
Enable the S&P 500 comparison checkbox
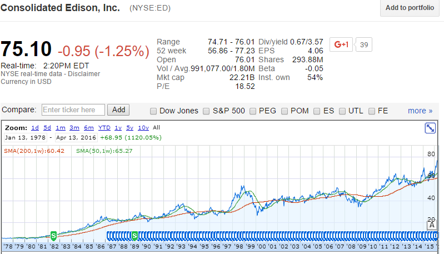click(x=207, y=111)
